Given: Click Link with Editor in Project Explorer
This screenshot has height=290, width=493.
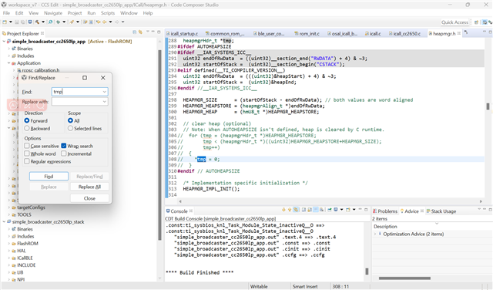Looking at the screenshot, I should 140,32.
